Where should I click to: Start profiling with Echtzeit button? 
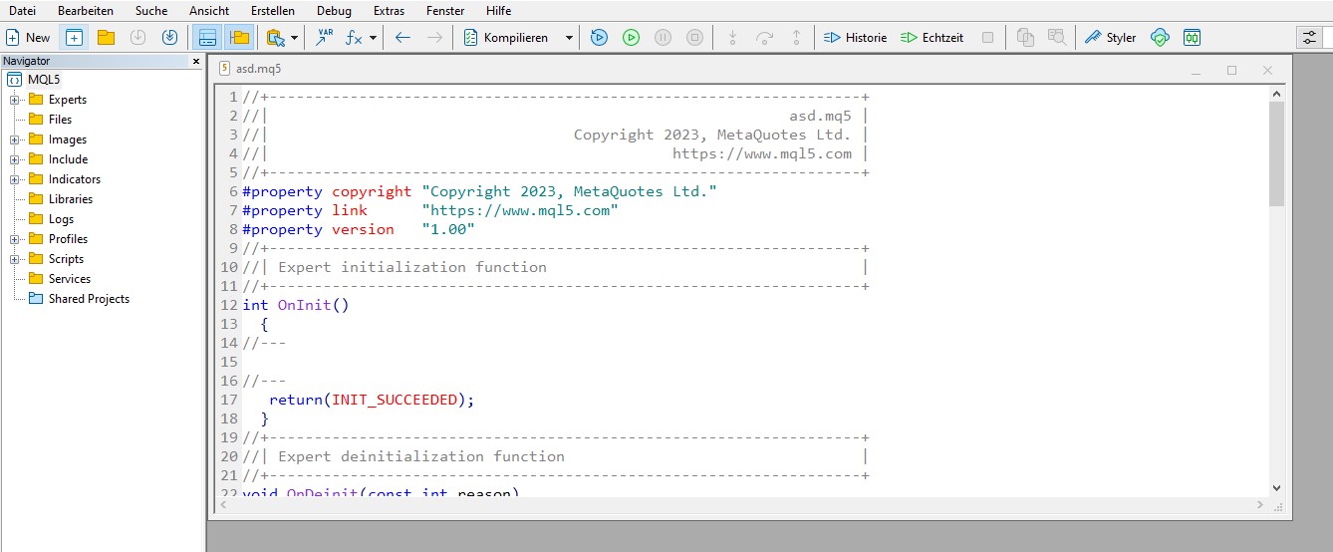click(x=932, y=37)
